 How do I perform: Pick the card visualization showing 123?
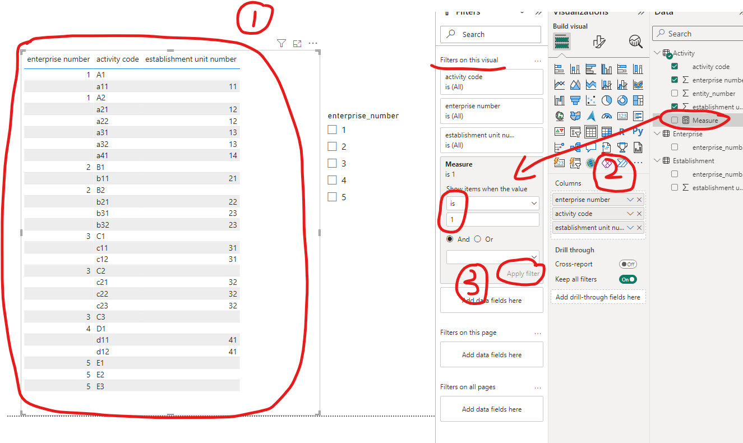pos(622,116)
